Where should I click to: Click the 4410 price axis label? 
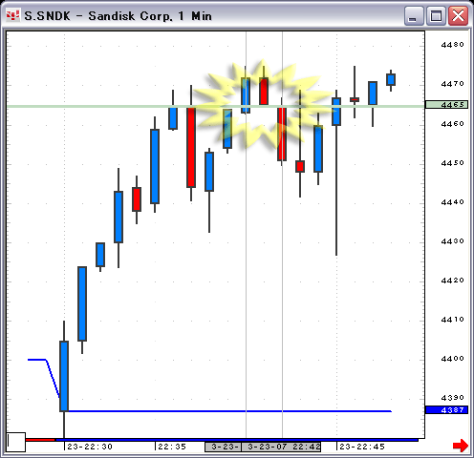click(452, 320)
